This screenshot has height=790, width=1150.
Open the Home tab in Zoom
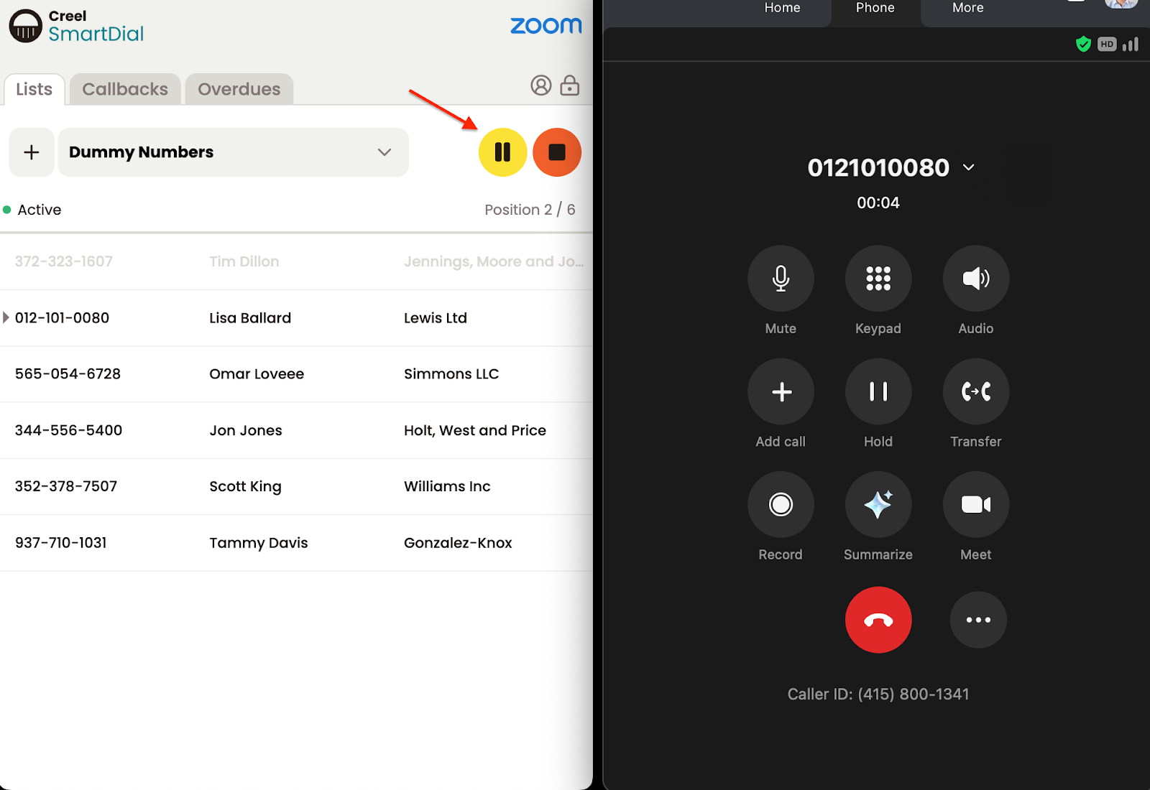(x=782, y=8)
